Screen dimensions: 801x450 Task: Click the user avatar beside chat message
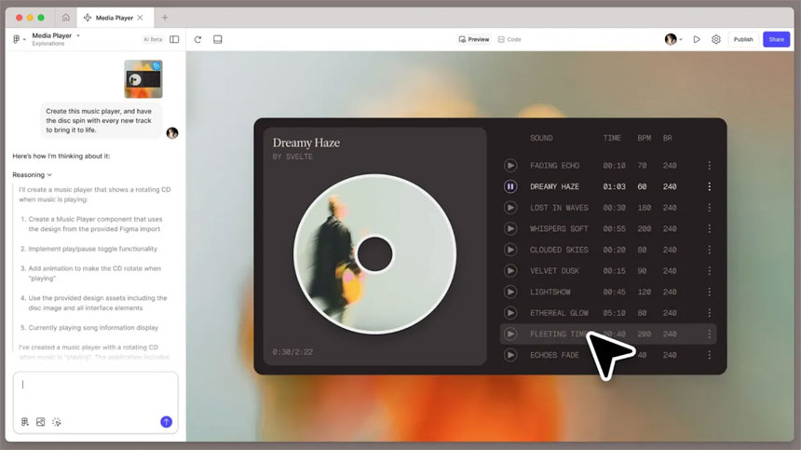coord(172,133)
